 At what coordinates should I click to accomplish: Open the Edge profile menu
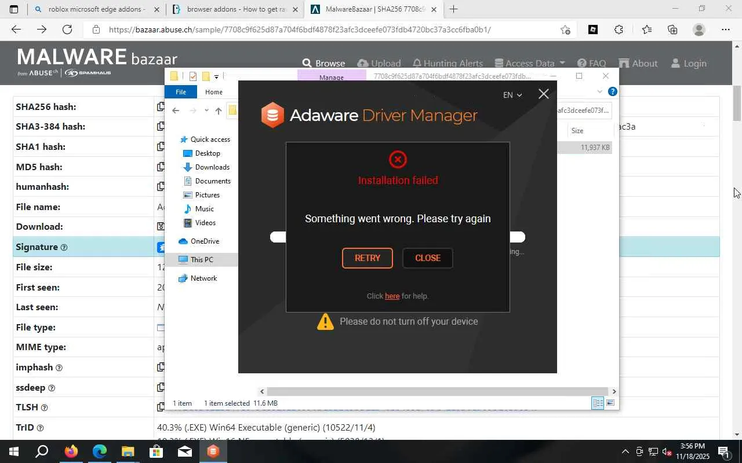699,30
